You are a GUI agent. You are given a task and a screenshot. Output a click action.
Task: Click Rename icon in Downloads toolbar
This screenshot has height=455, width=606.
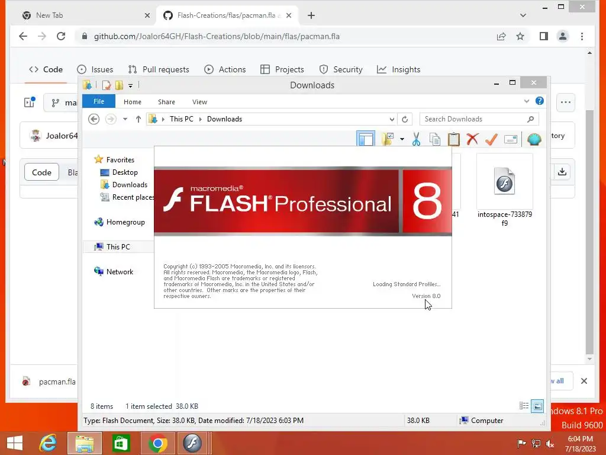click(x=511, y=139)
